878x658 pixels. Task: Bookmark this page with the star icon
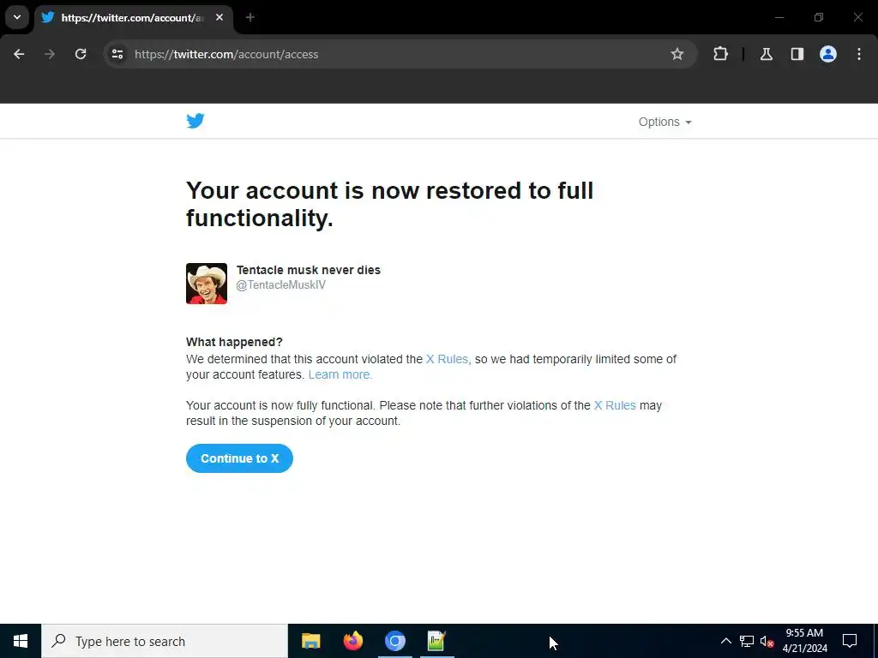(677, 54)
